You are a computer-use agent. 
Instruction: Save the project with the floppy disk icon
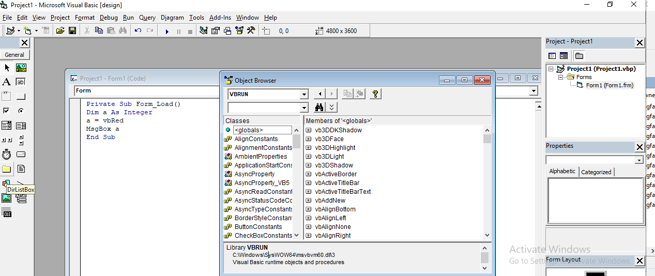point(72,31)
